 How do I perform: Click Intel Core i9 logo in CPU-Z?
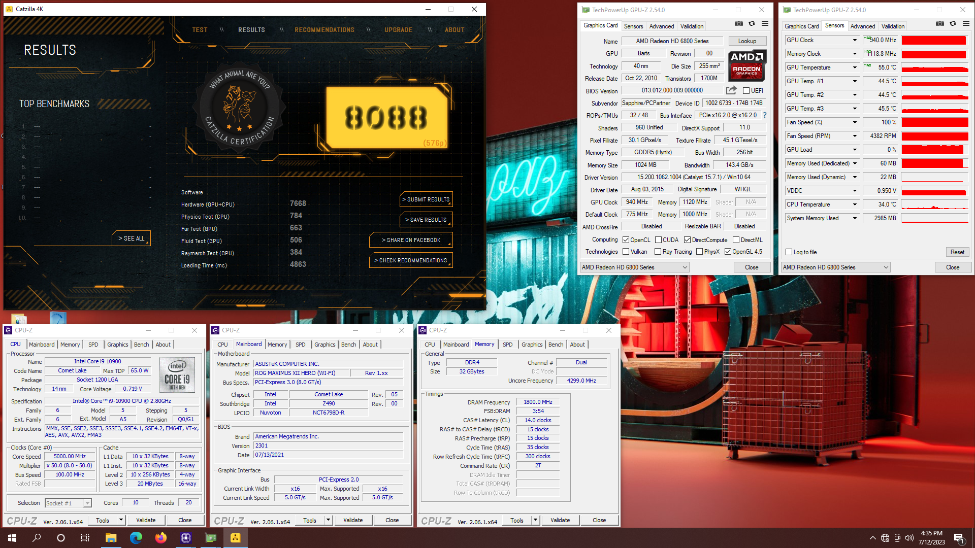177,374
